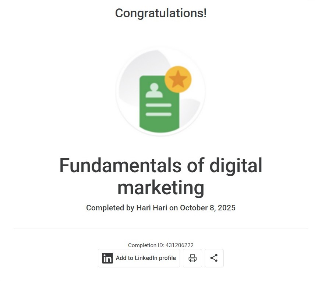Image resolution: width=318 pixels, height=281 pixels.
Task: Click the person silhouette on the certificate badge
Action: pyautogui.click(x=153, y=90)
